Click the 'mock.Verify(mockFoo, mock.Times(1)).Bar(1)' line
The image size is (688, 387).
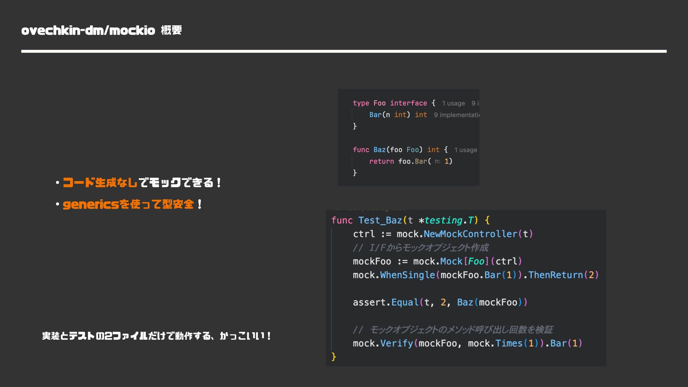pyautogui.click(x=467, y=343)
